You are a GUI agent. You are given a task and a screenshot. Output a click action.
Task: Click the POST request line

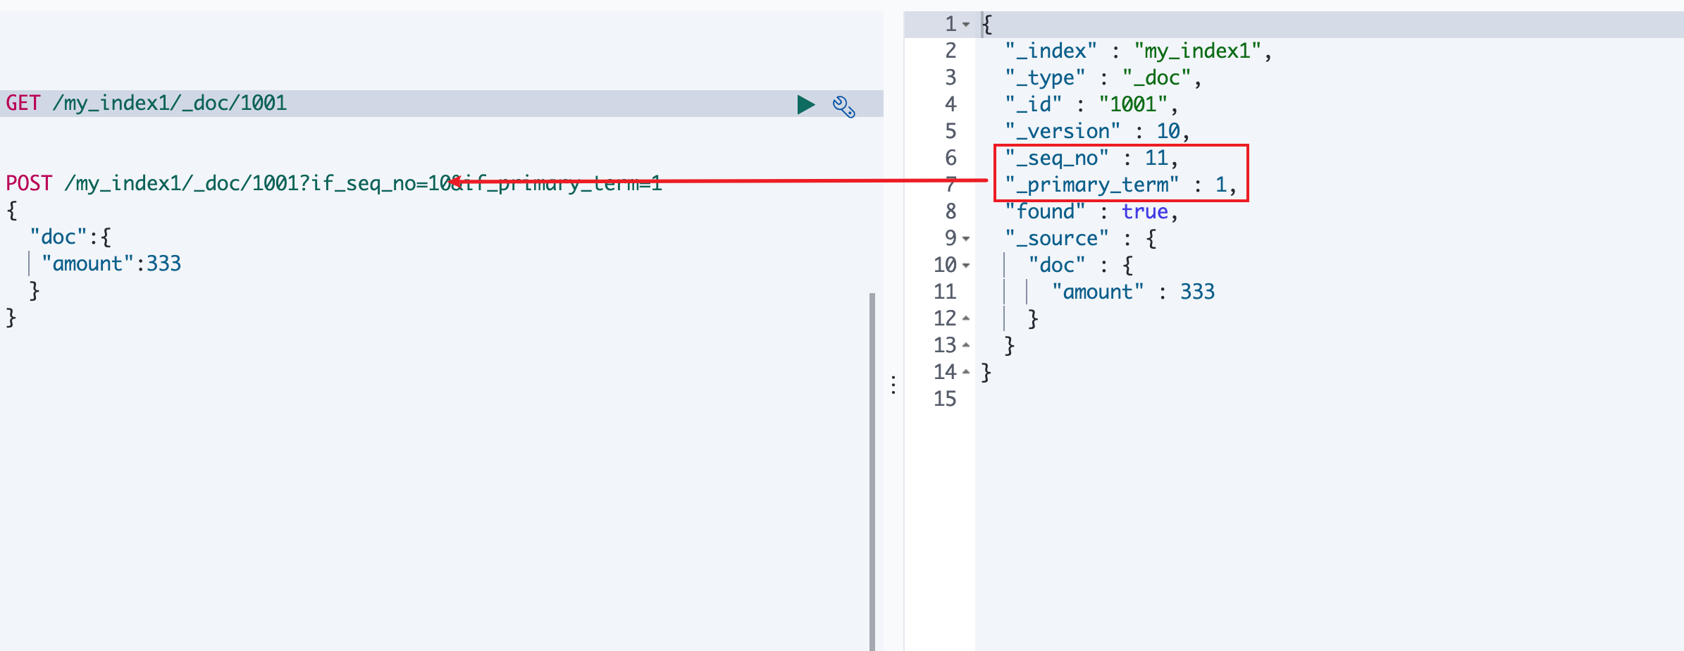tap(334, 184)
